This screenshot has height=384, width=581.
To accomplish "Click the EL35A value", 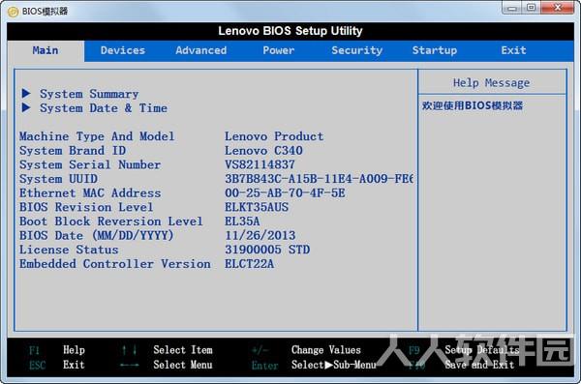I will point(242,222).
